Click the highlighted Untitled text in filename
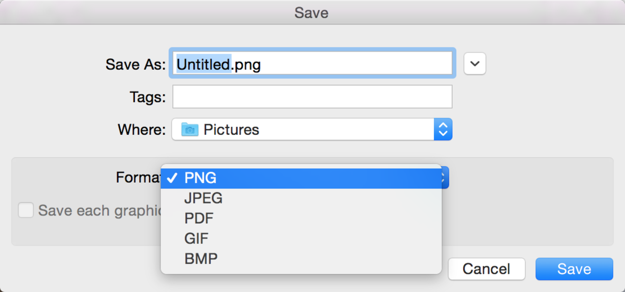The image size is (625, 292). tap(203, 64)
